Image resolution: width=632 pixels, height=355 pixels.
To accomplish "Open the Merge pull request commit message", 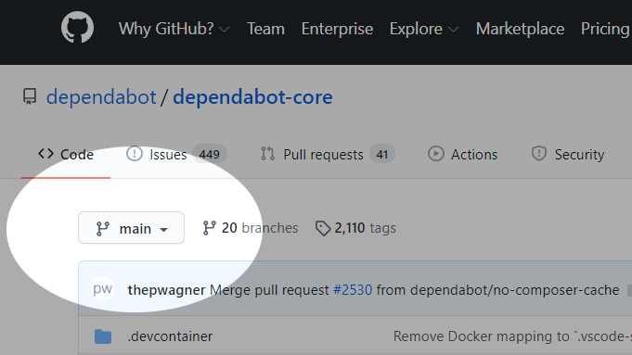I will (269, 290).
